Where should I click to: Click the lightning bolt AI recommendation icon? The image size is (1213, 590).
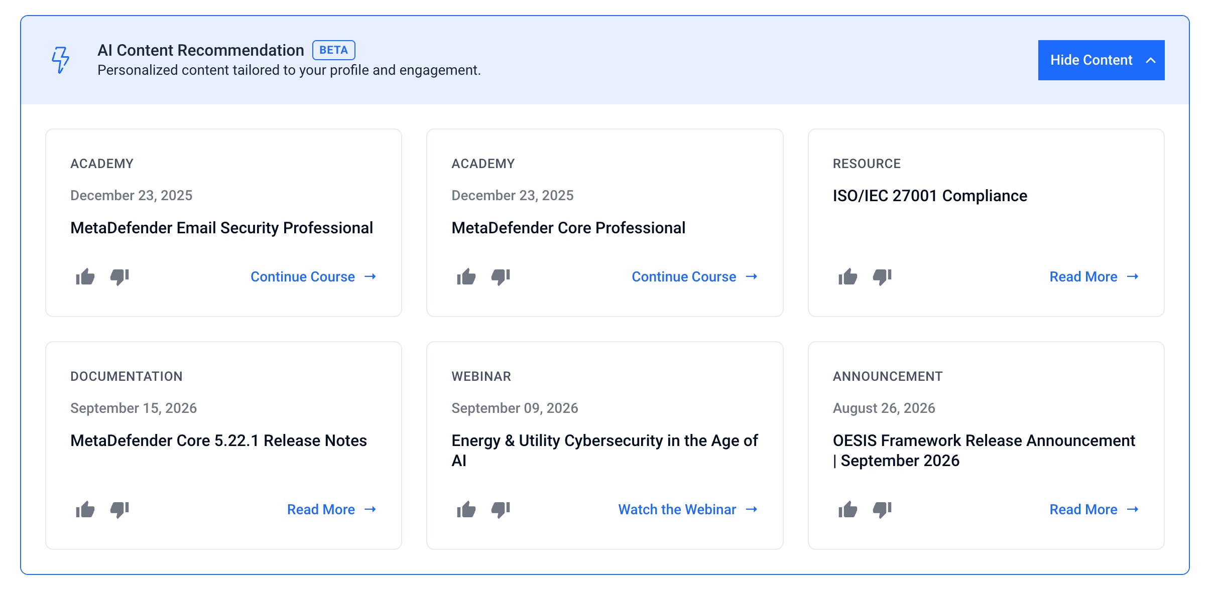(60, 60)
